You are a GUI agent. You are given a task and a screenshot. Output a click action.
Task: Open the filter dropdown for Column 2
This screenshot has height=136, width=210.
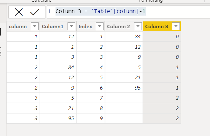pos(138,26)
